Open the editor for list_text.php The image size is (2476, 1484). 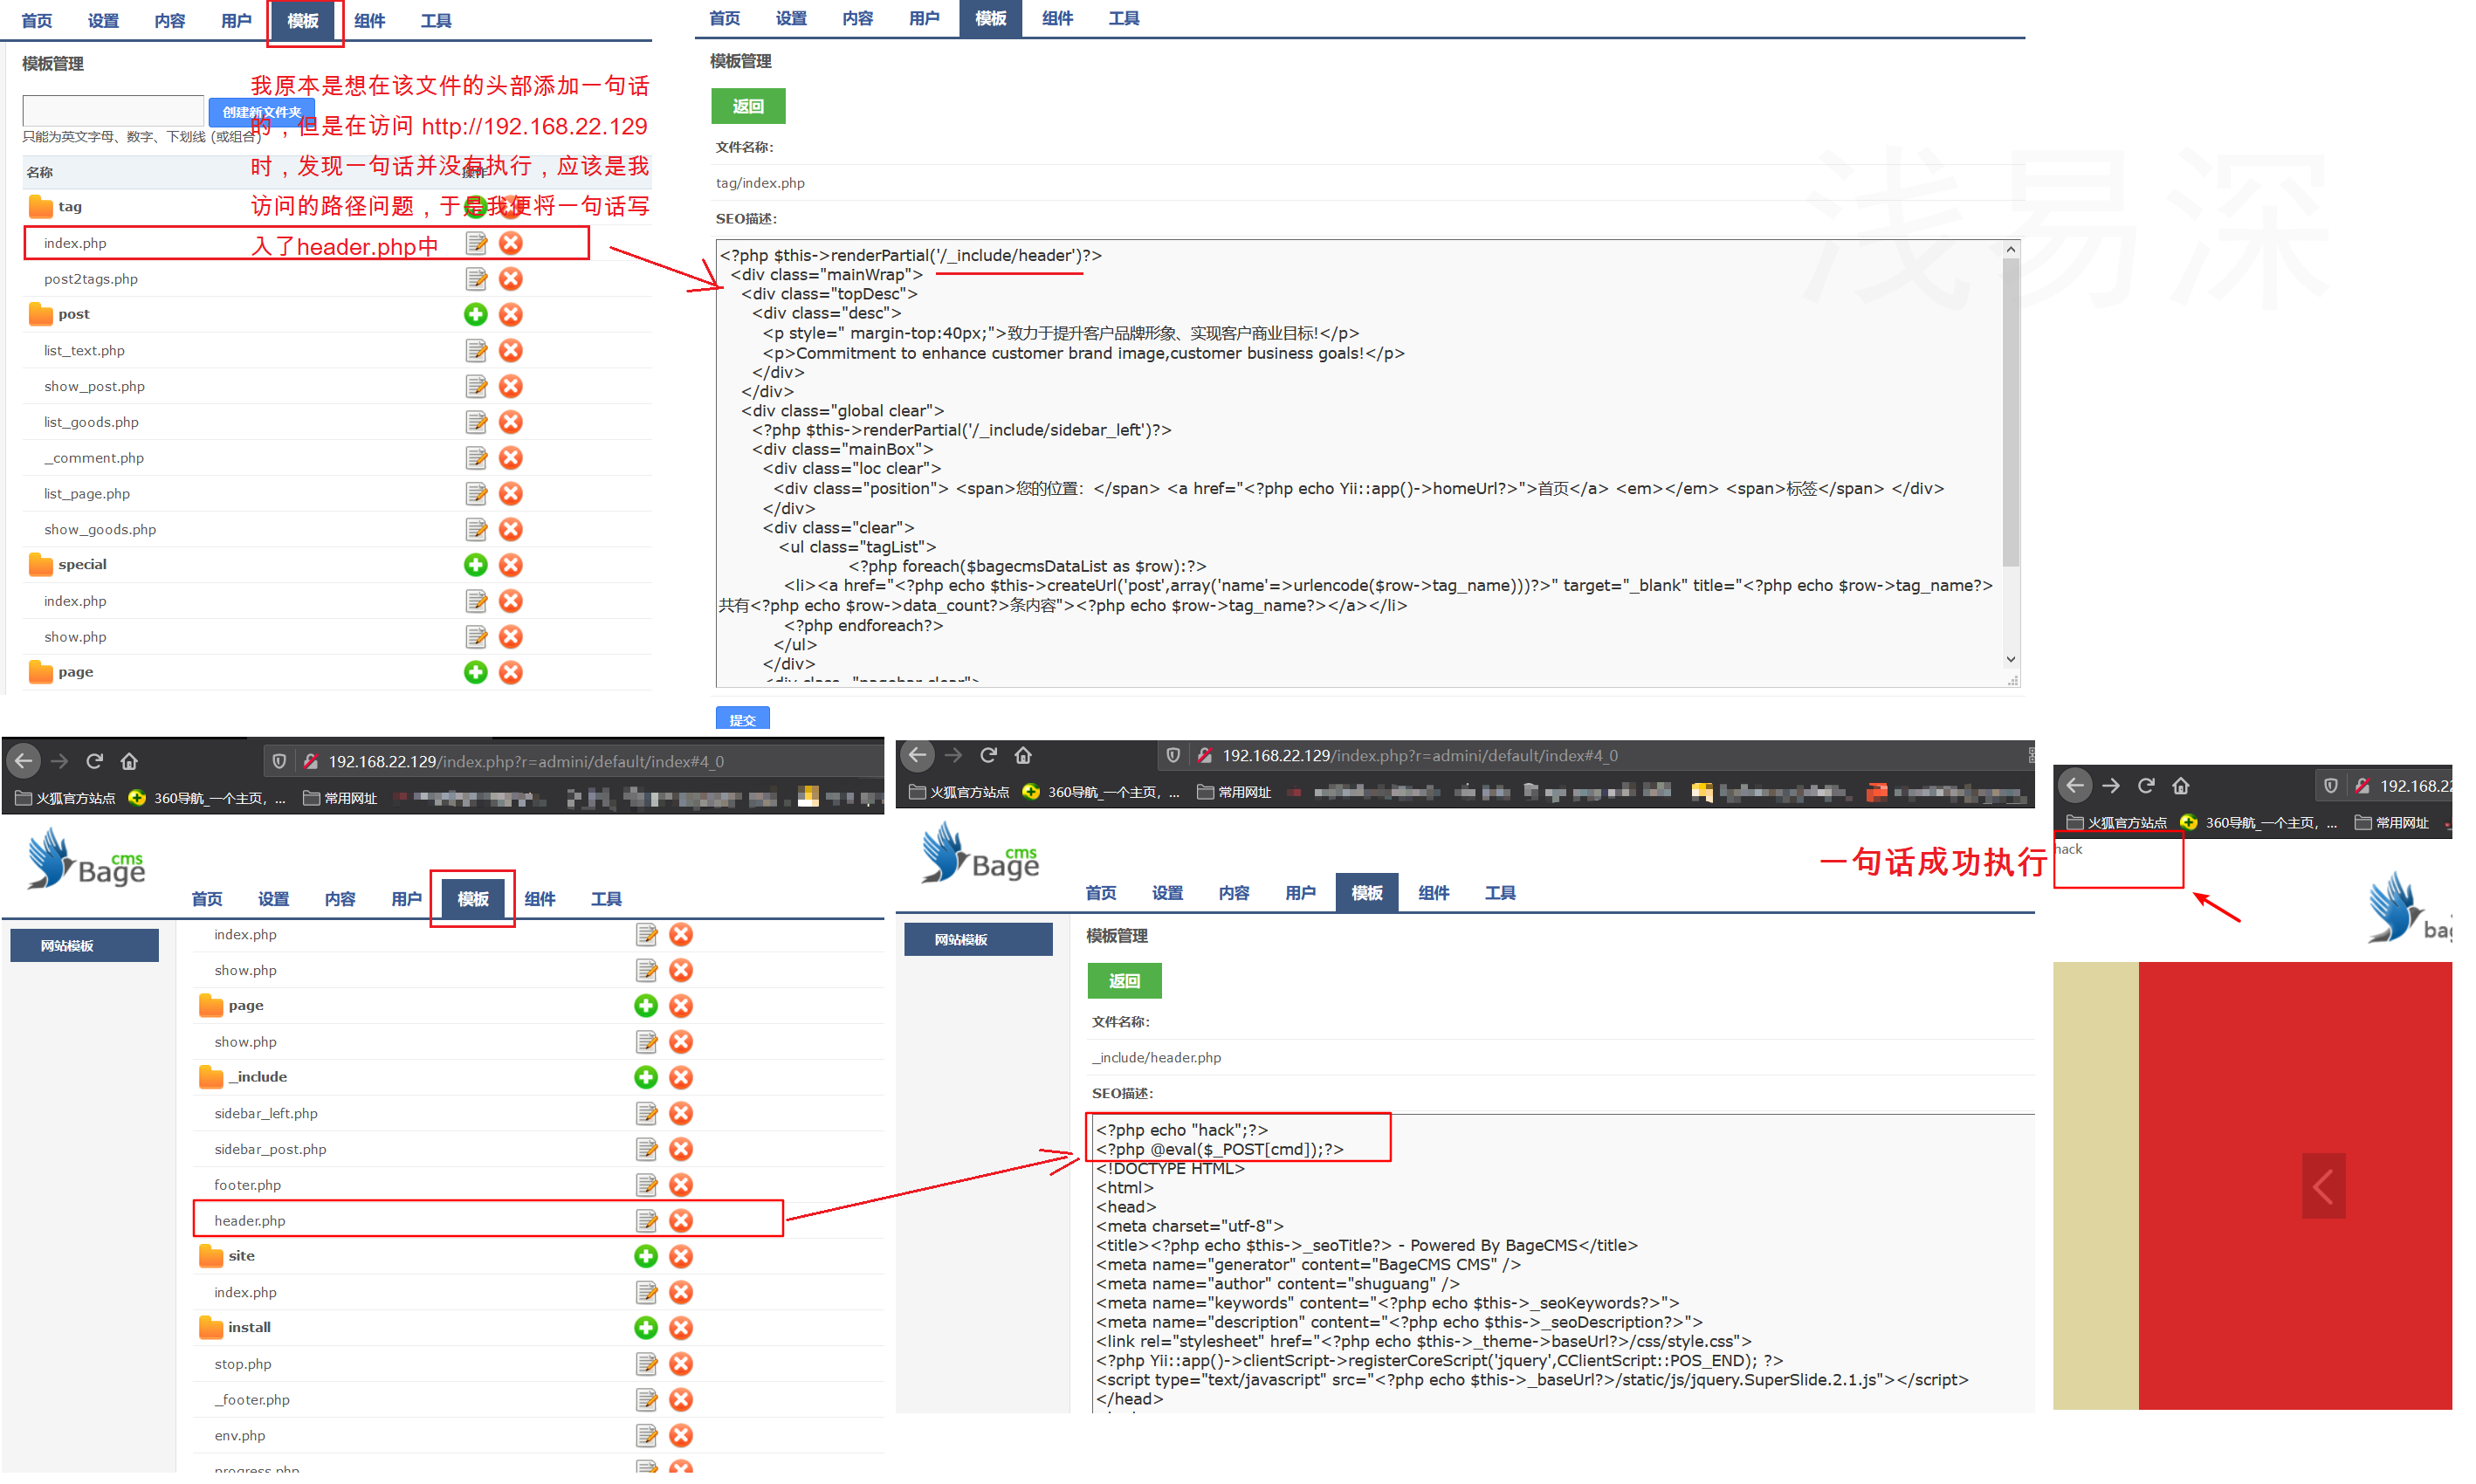point(476,351)
